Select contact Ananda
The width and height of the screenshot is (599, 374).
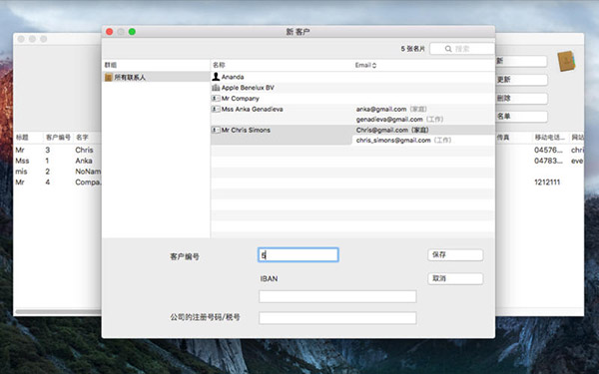(x=233, y=77)
